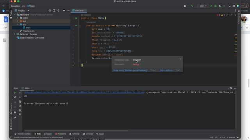Clear Run console with trash icon

tap(20, 114)
